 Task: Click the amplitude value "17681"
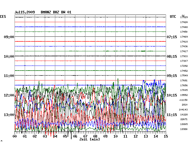[184, 80]
